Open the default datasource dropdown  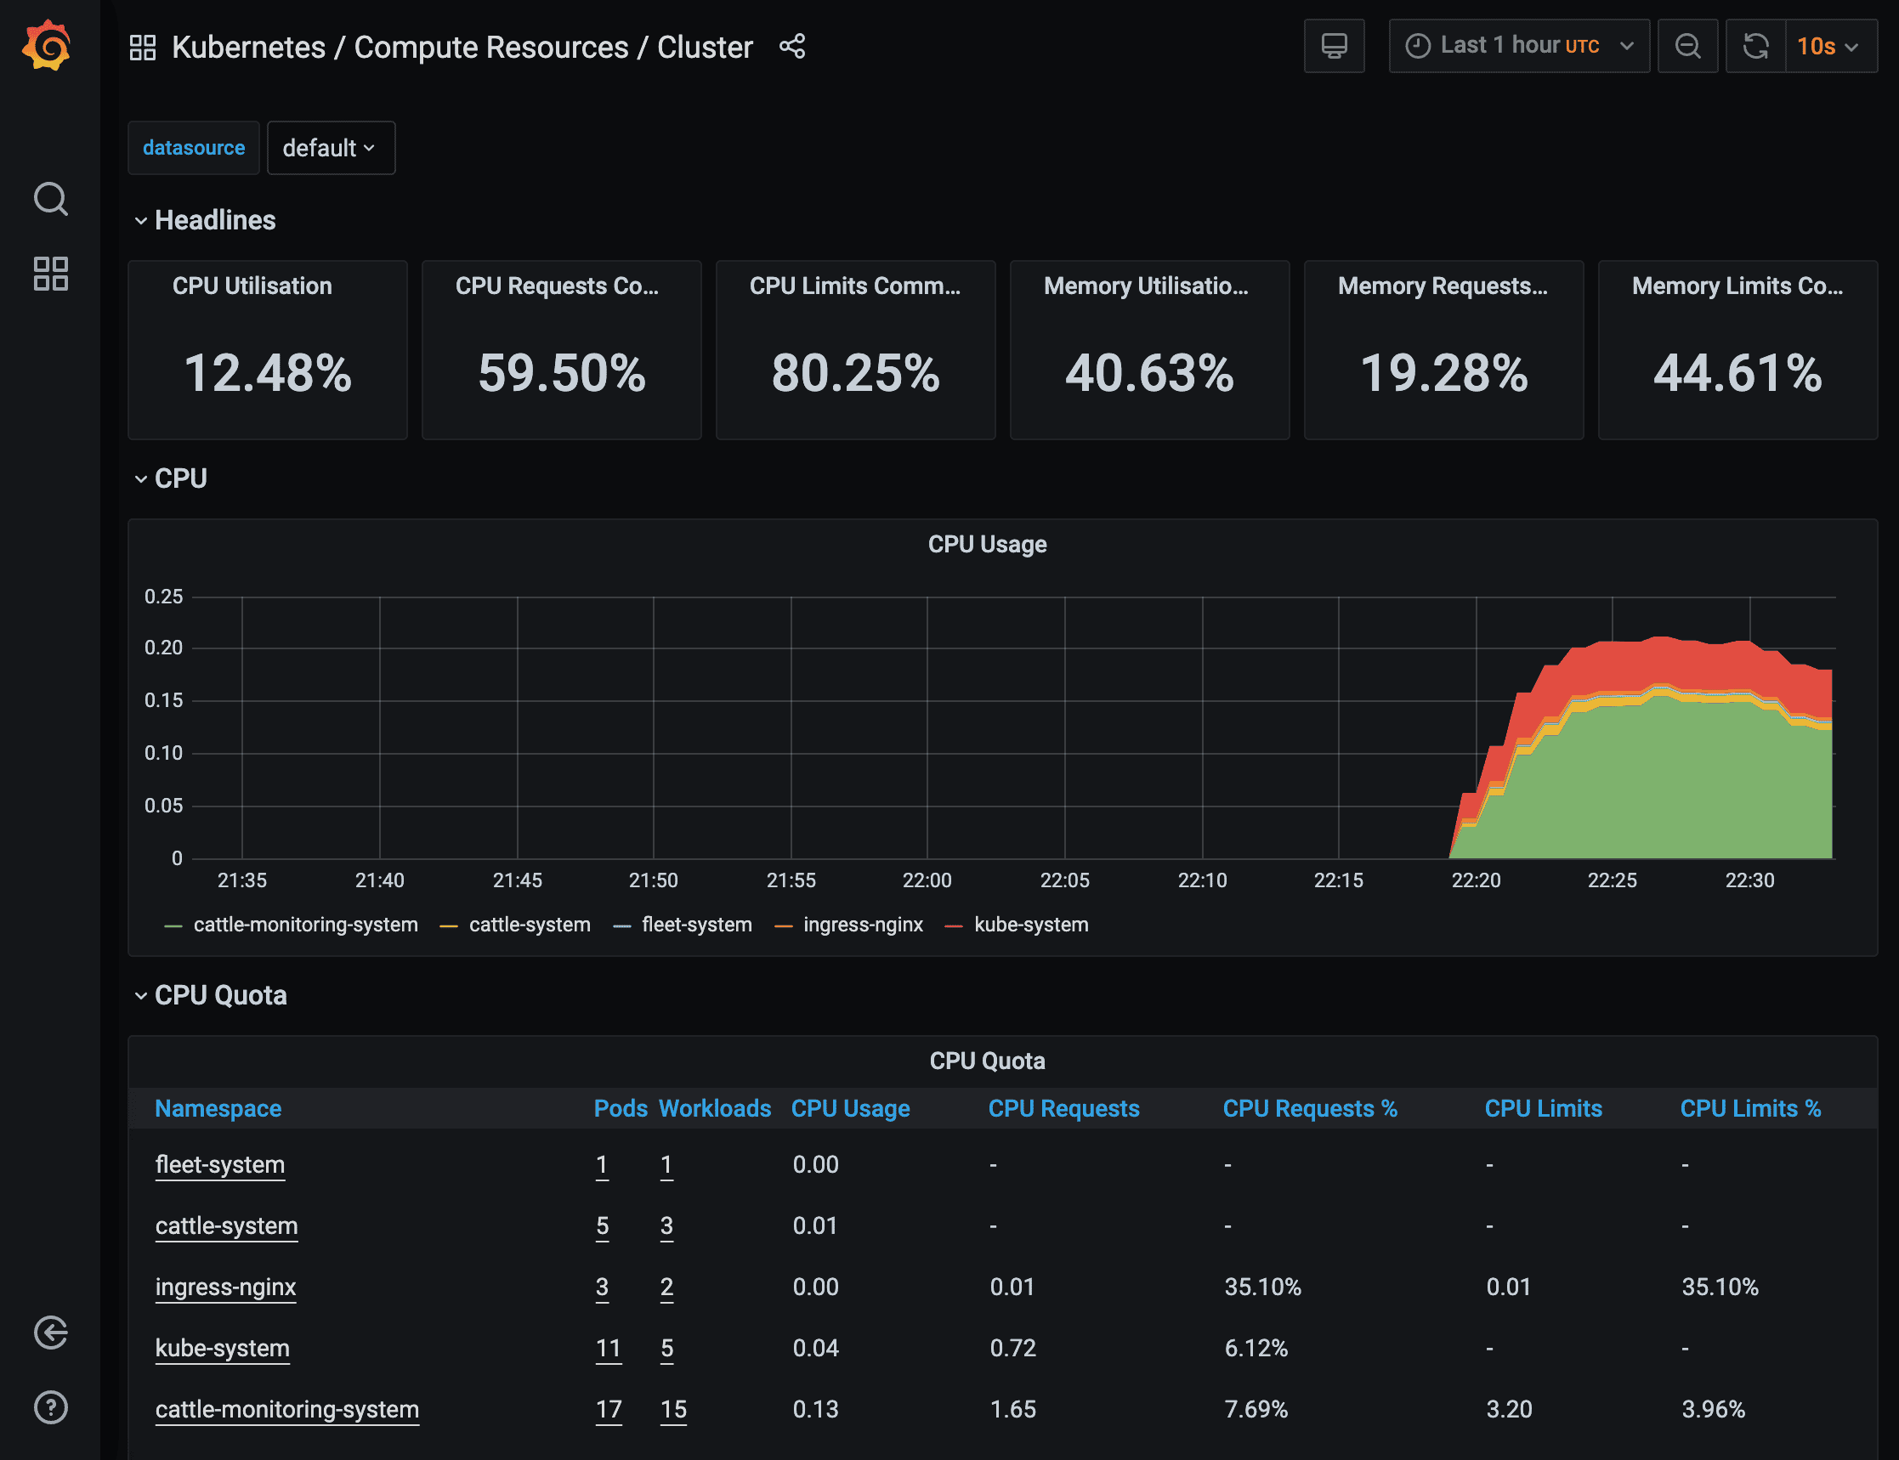(x=331, y=148)
